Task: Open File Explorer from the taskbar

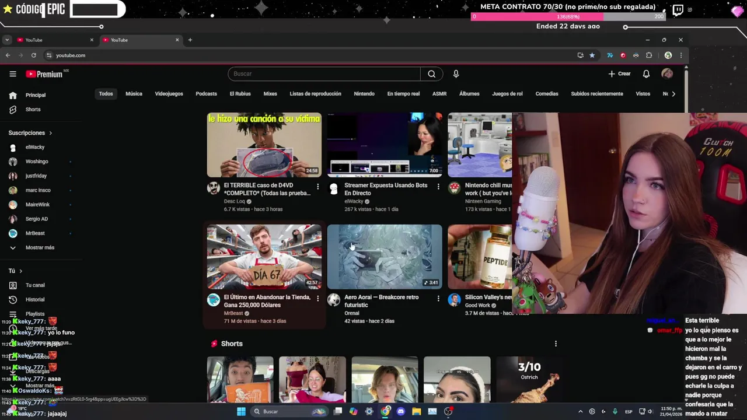Action: pos(417,411)
